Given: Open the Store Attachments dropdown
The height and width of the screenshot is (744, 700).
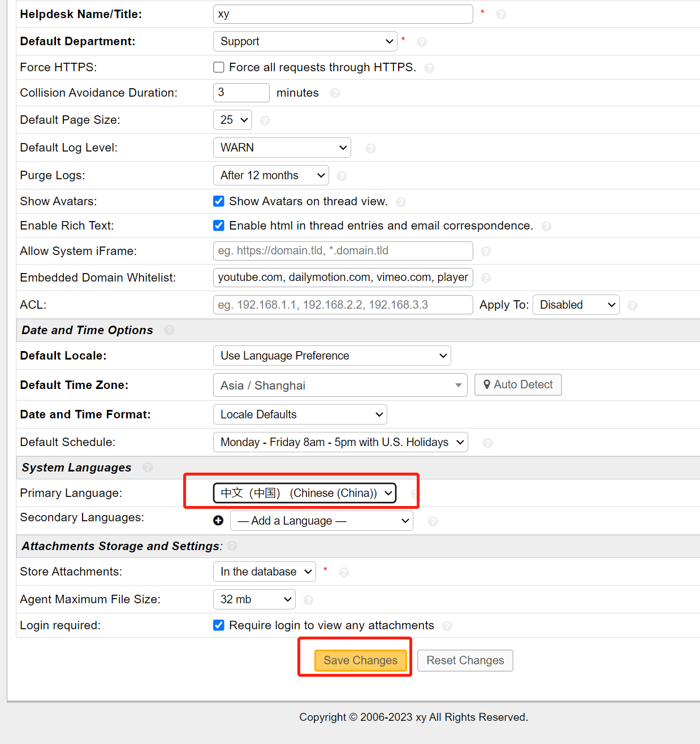Looking at the screenshot, I should click(x=264, y=572).
